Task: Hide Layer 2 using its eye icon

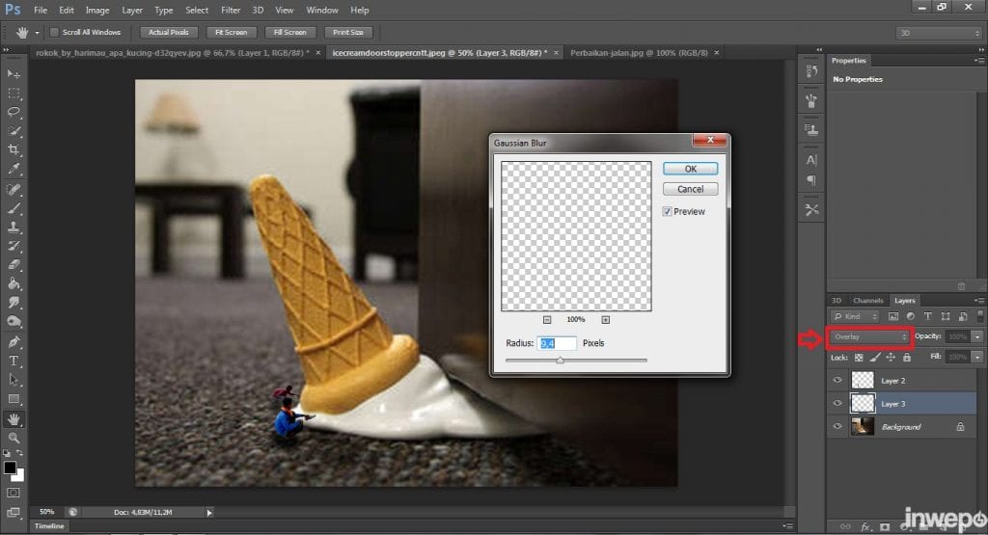Action: pos(837,381)
